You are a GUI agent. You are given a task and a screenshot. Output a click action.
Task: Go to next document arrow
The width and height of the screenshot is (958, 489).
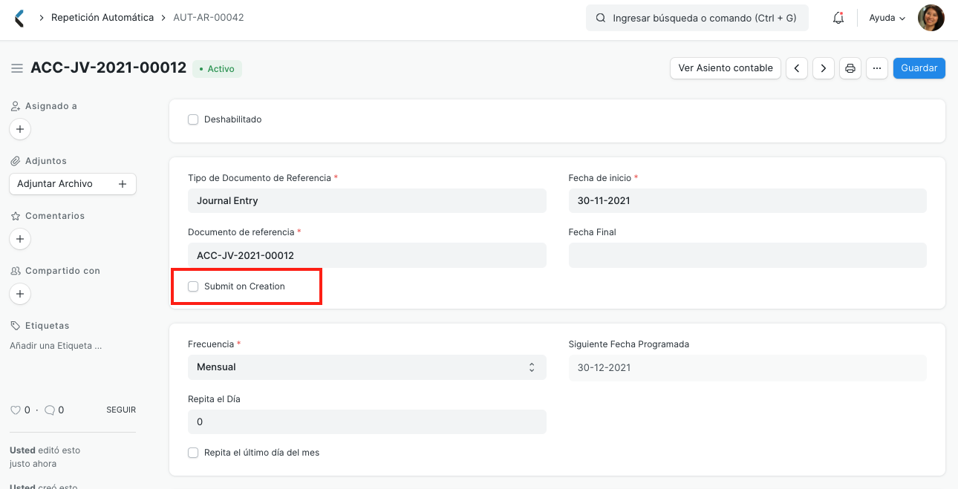824,68
